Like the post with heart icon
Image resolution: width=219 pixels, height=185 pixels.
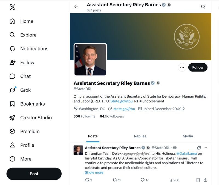[x=142, y=180]
